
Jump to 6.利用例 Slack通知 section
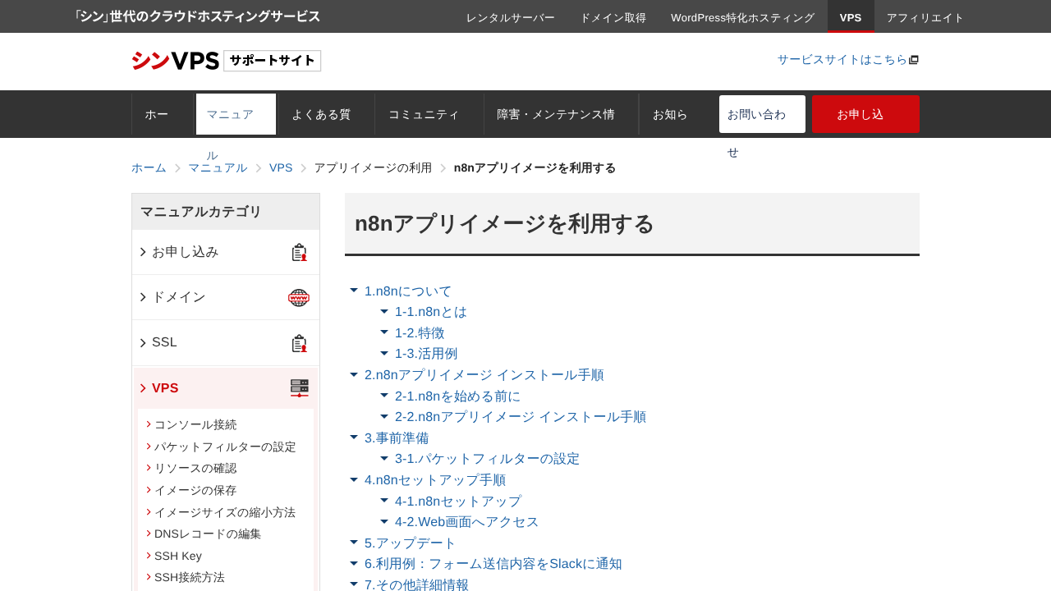[493, 563]
